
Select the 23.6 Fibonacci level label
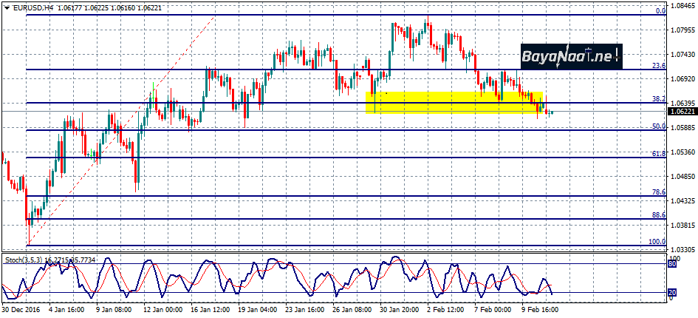[x=659, y=66]
